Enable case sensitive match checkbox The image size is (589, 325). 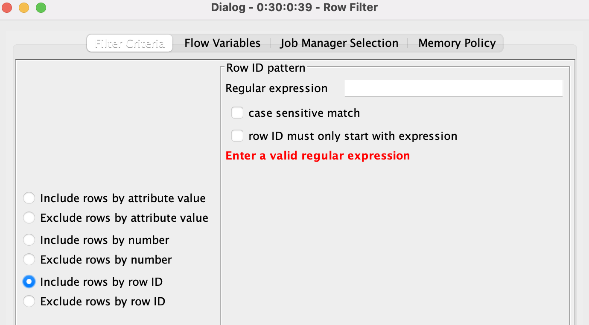[237, 113]
